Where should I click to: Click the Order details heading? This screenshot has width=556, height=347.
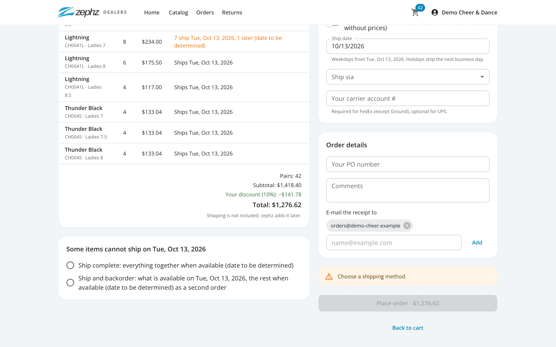[x=346, y=145]
